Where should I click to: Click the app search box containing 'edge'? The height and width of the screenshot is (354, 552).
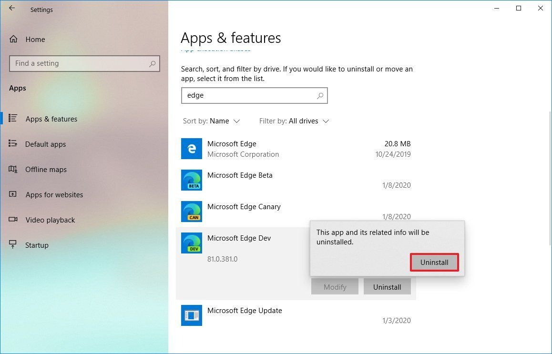(254, 95)
